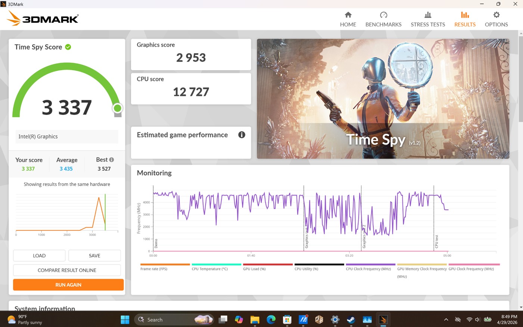523x327 pixels.
Task: Open File Explorer from taskbar
Action: pos(255,320)
